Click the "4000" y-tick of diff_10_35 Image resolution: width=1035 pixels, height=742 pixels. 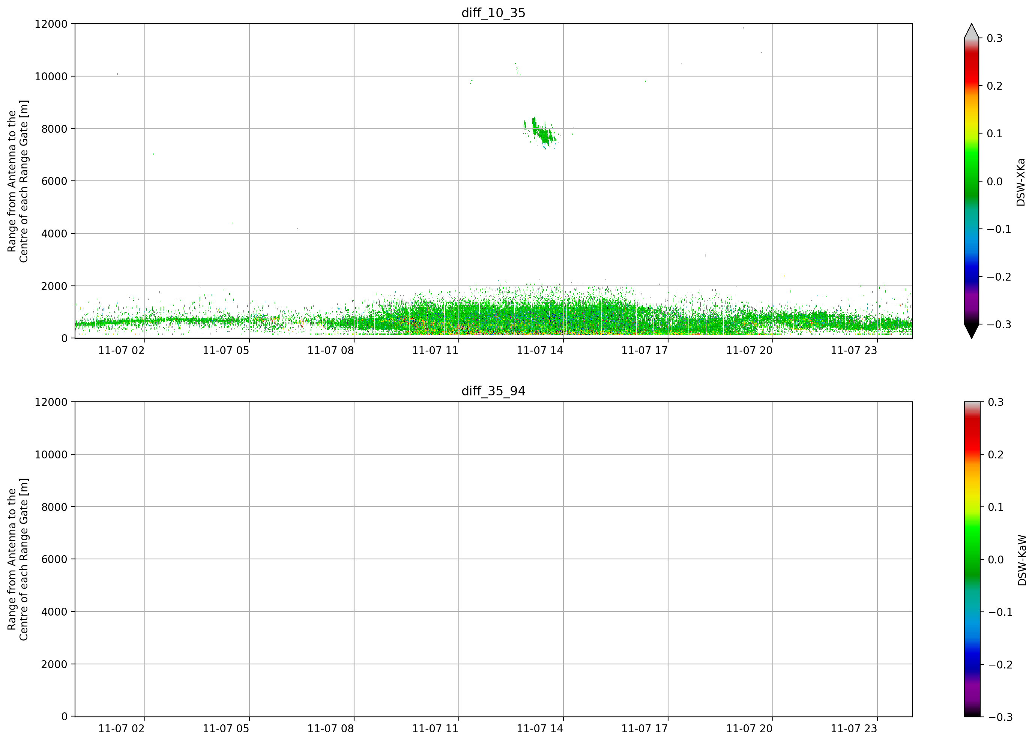(54, 234)
